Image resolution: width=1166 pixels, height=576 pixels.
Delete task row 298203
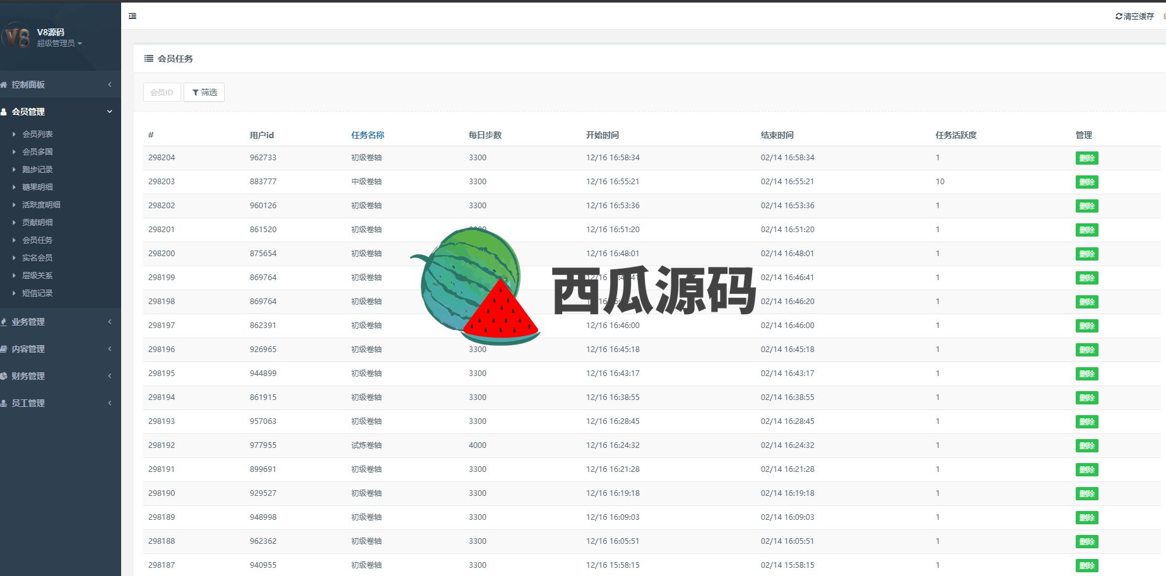coord(1086,182)
